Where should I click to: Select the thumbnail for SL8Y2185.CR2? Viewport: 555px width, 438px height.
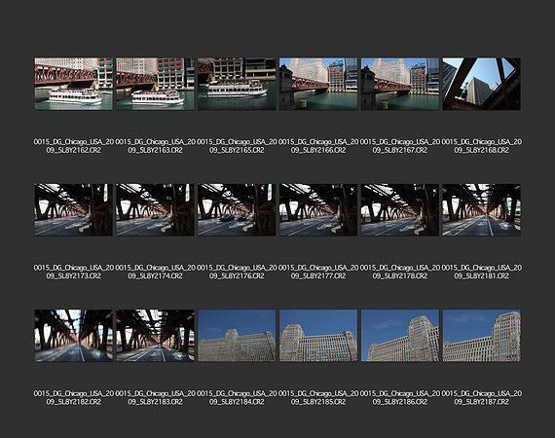[318, 336]
